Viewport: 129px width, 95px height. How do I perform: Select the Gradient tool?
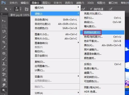[4, 80]
